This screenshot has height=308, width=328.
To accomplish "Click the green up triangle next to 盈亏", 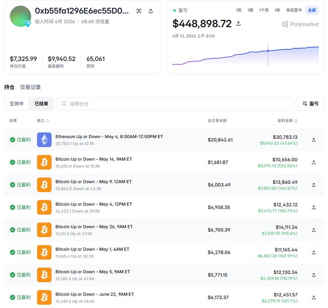I will pyautogui.click(x=175, y=10).
